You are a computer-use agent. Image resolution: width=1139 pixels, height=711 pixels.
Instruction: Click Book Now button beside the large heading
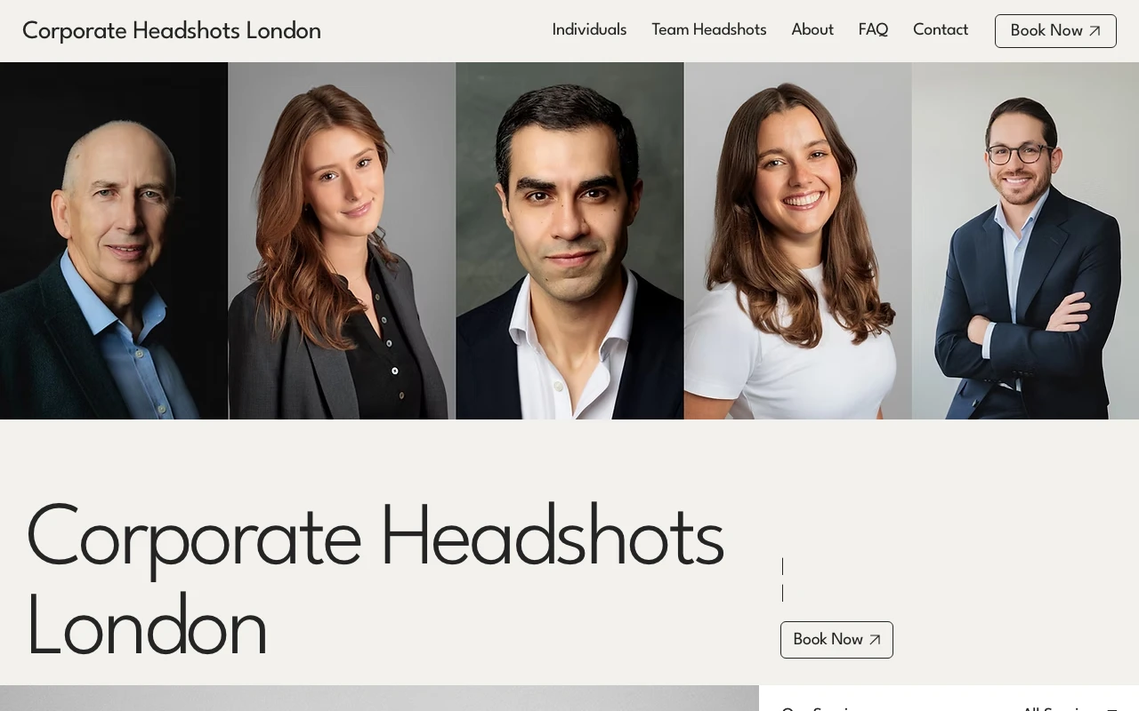coord(836,640)
